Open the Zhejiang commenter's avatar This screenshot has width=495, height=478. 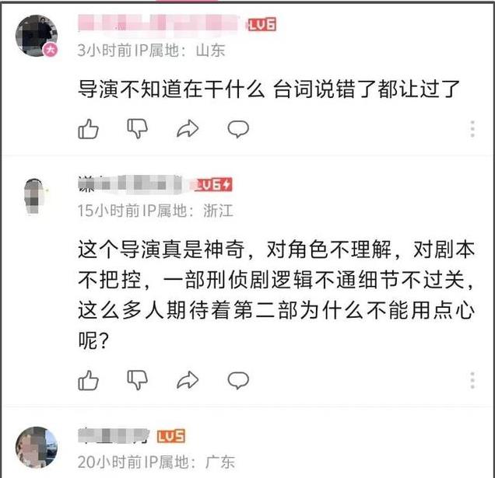pyautogui.click(x=35, y=197)
